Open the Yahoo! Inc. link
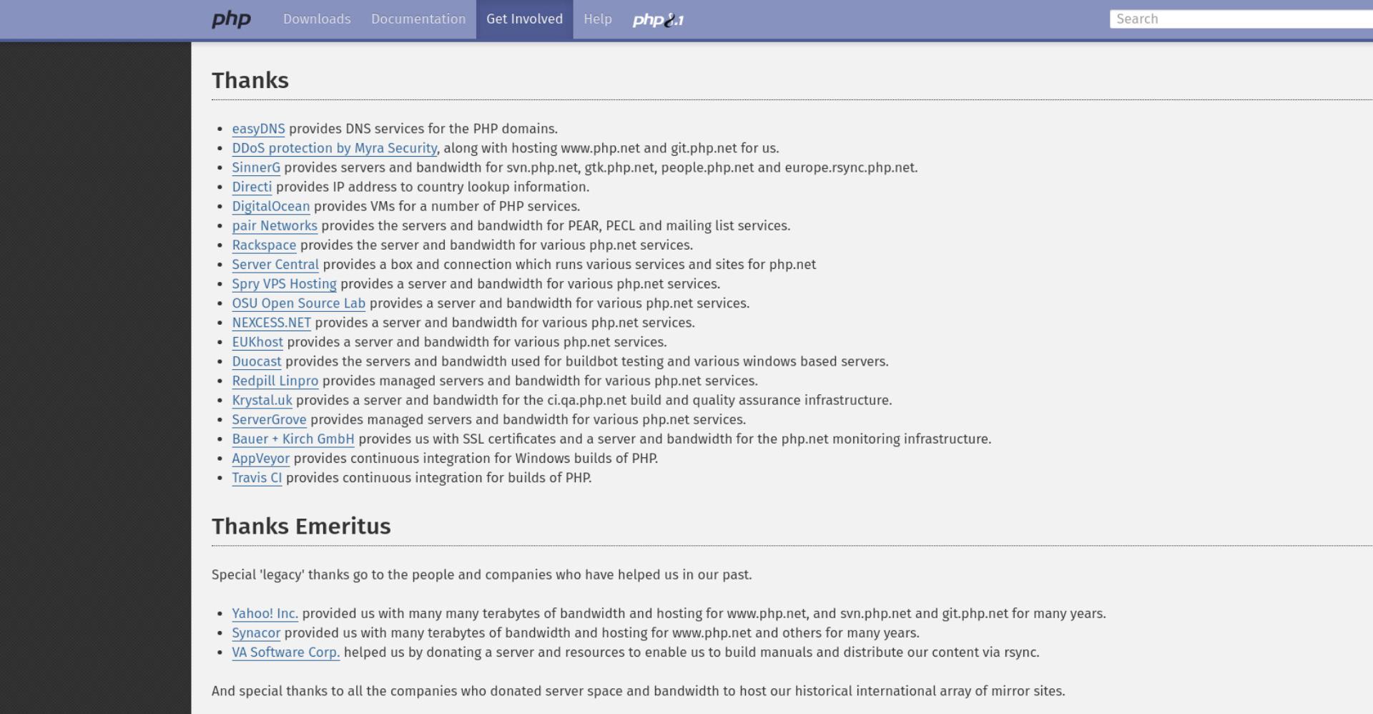1373x714 pixels. (x=265, y=614)
